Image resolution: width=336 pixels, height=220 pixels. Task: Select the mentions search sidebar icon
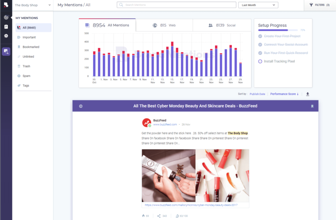tap(6, 51)
